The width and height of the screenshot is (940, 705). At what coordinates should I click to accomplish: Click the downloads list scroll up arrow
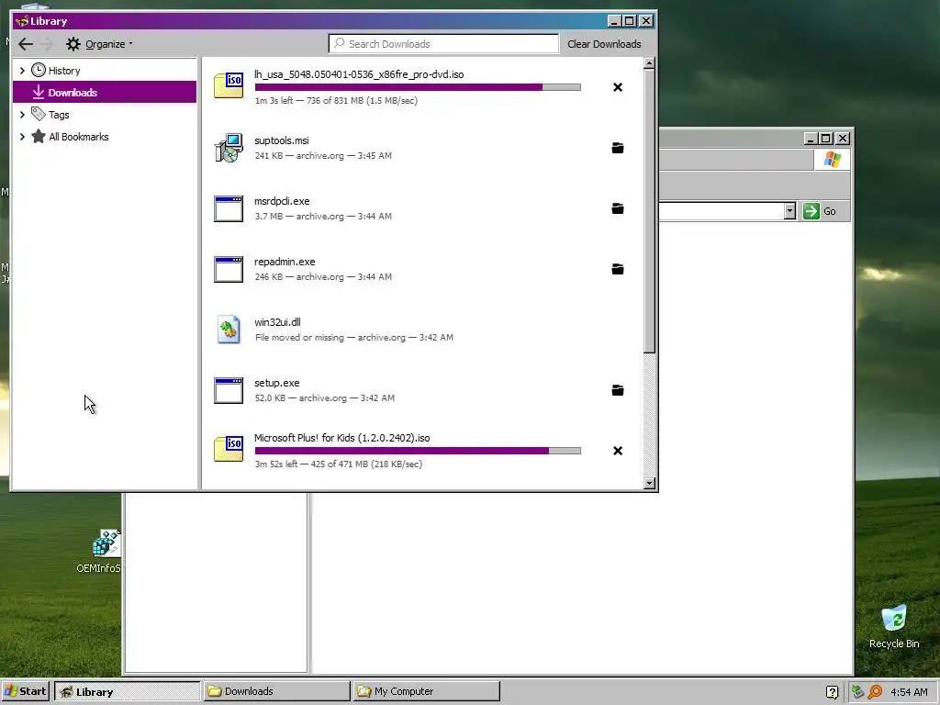(649, 63)
